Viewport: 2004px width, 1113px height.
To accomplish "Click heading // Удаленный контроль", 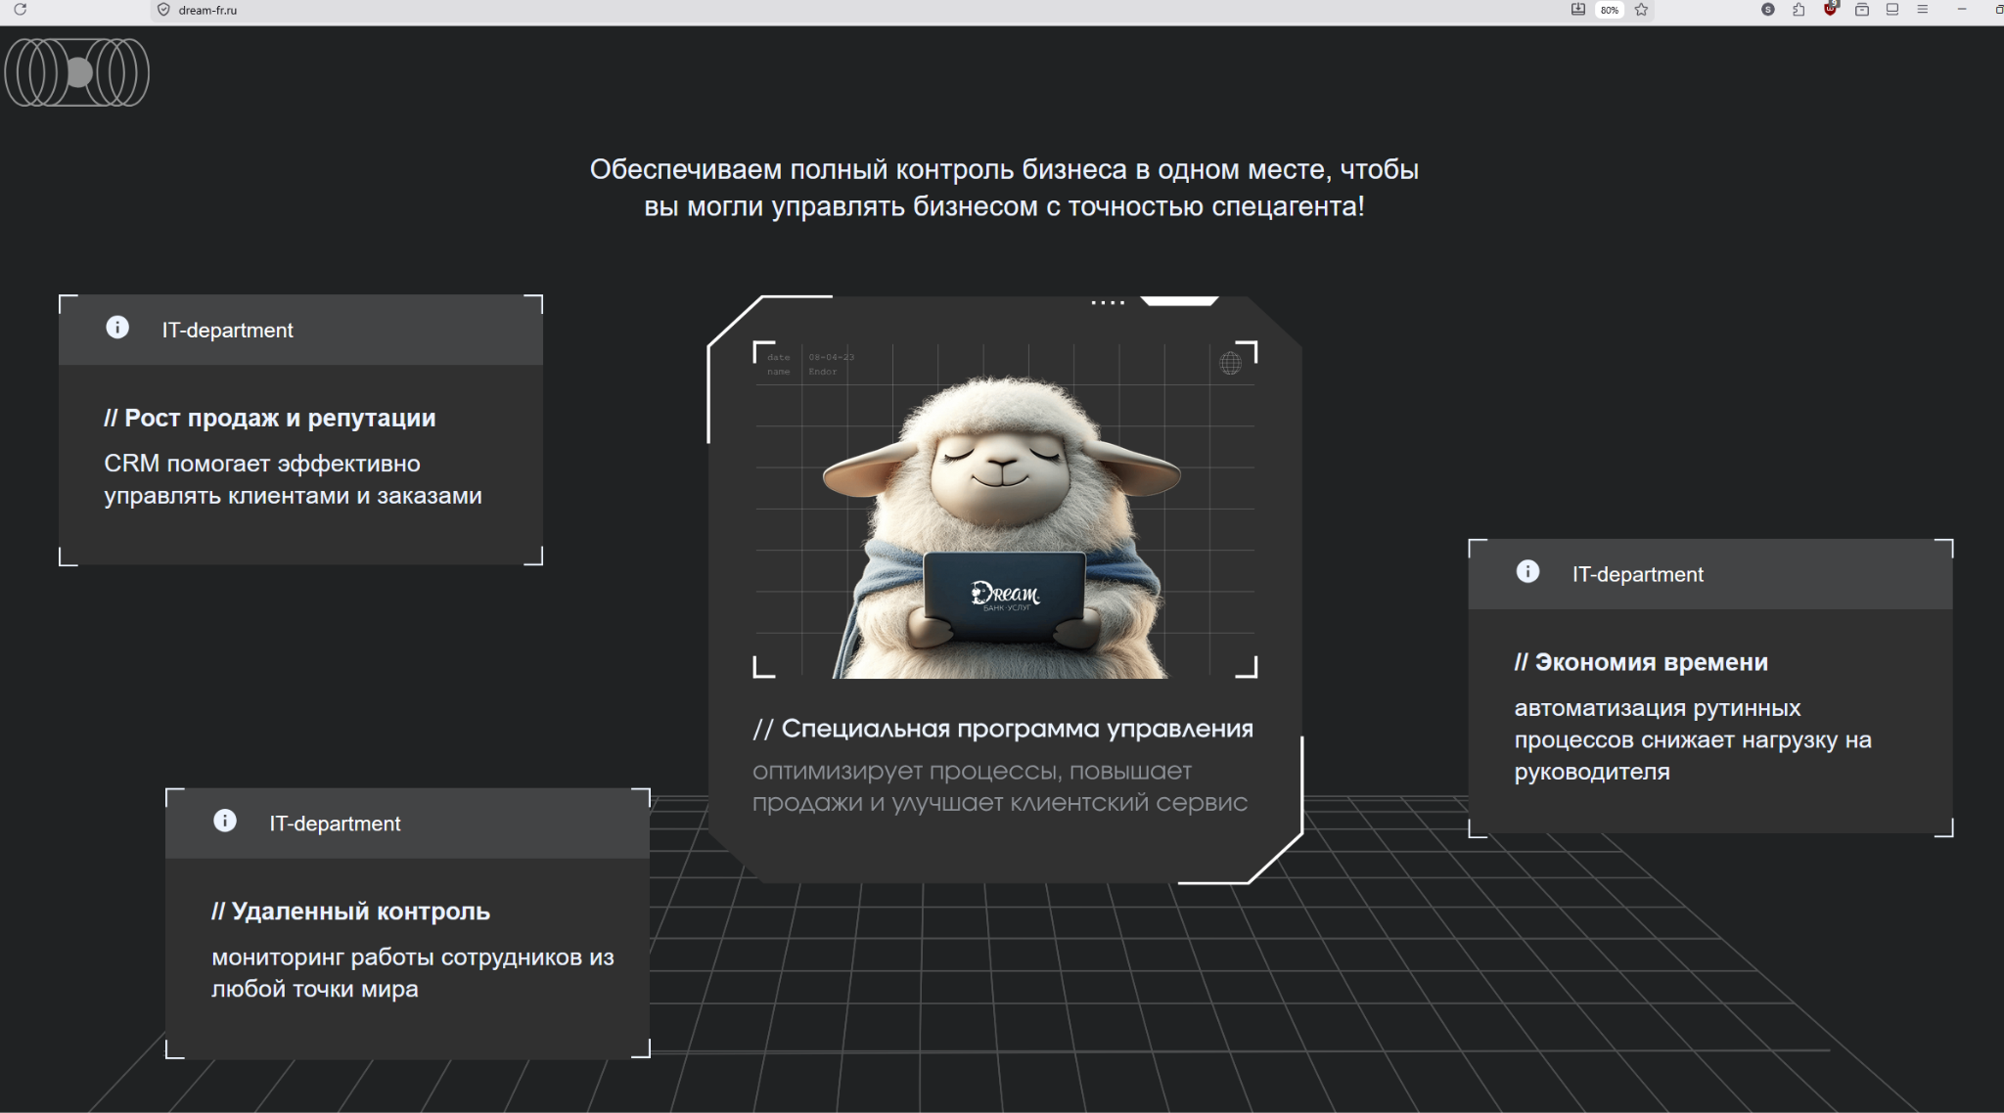I will 350,911.
